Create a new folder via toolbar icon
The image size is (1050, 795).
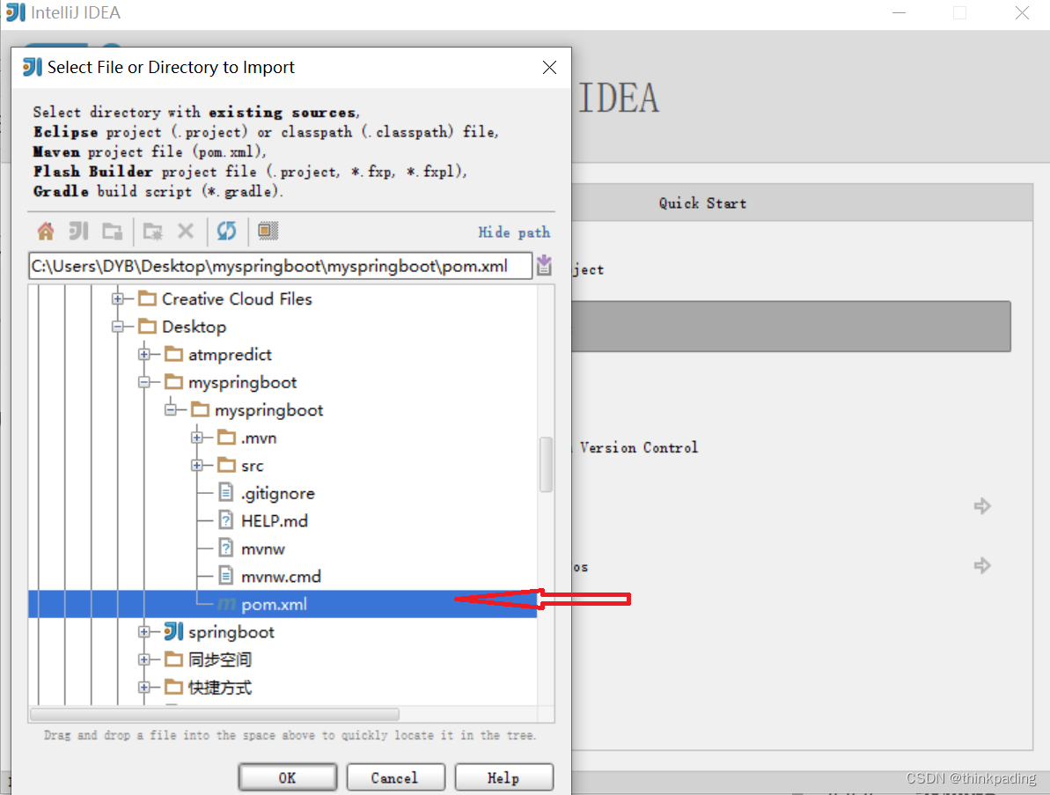pos(152,232)
